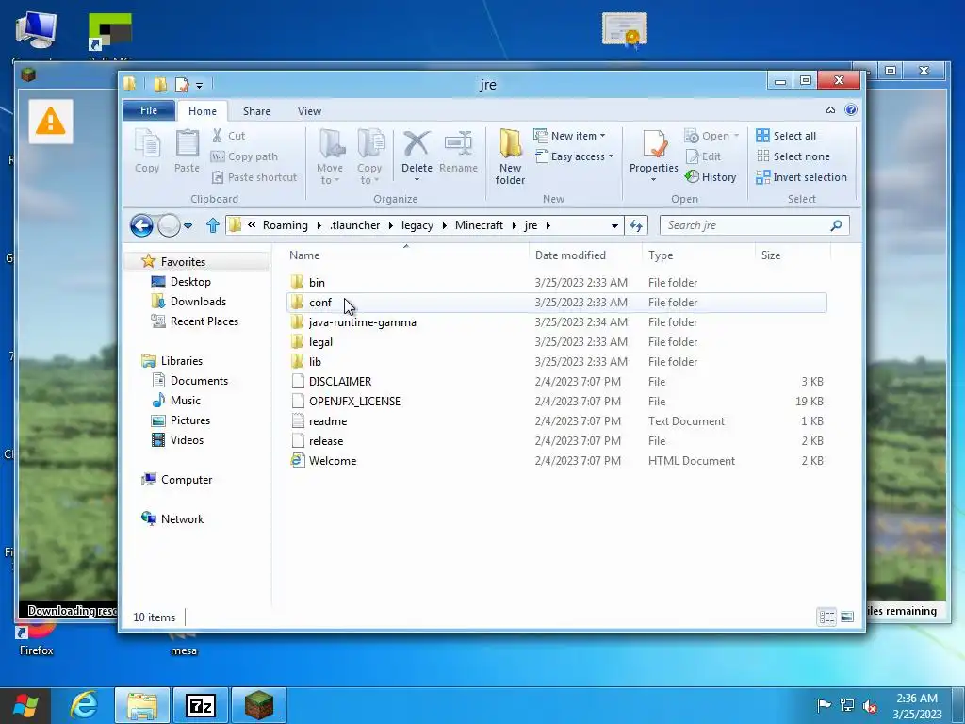The image size is (965, 724).
Task: Sort by the Name column header
Action: [x=406, y=255]
